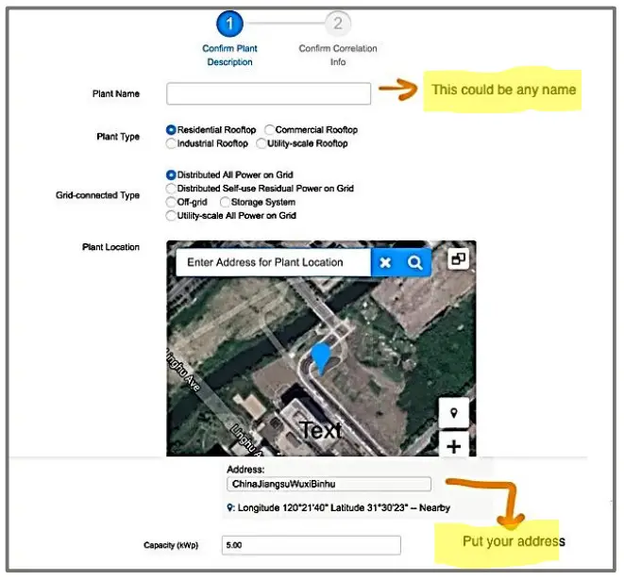Click the Address field with ChinaJiangsuWuxiBinhu

[x=329, y=484]
